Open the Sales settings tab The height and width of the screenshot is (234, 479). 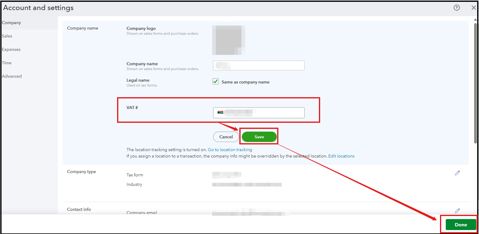7,36
